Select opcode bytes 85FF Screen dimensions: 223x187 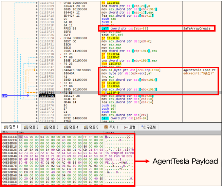click(x=67, y=35)
